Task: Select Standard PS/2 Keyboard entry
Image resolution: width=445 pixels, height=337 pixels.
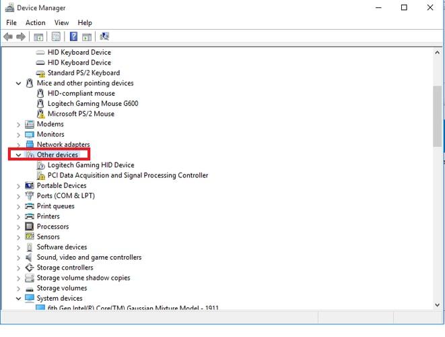Action: [83, 73]
